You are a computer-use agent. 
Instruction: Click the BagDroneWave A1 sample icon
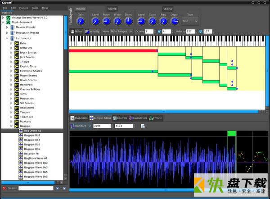(21, 158)
